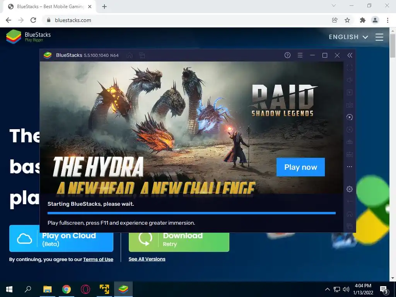The image size is (396, 297).
Task: Open the BlueStacks hamburger menu in title bar
Action: click(300, 55)
